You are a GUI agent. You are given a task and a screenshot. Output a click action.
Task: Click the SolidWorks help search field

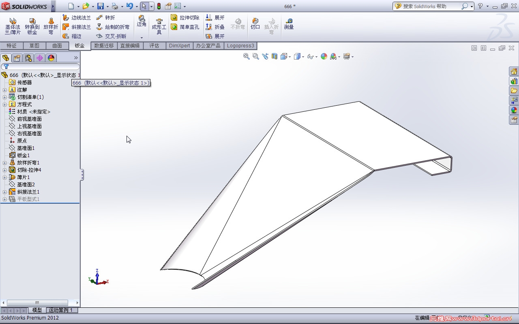pos(433,6)
